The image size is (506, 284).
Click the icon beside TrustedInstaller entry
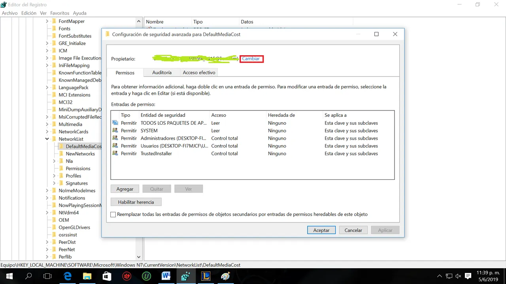[x=115, y=153]
